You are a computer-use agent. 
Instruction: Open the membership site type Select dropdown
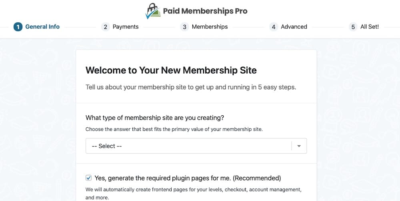coord(188,146)
